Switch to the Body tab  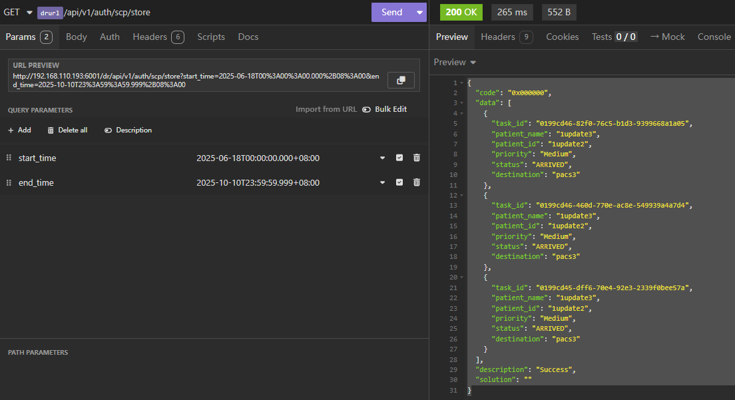(x=77, y=37)
